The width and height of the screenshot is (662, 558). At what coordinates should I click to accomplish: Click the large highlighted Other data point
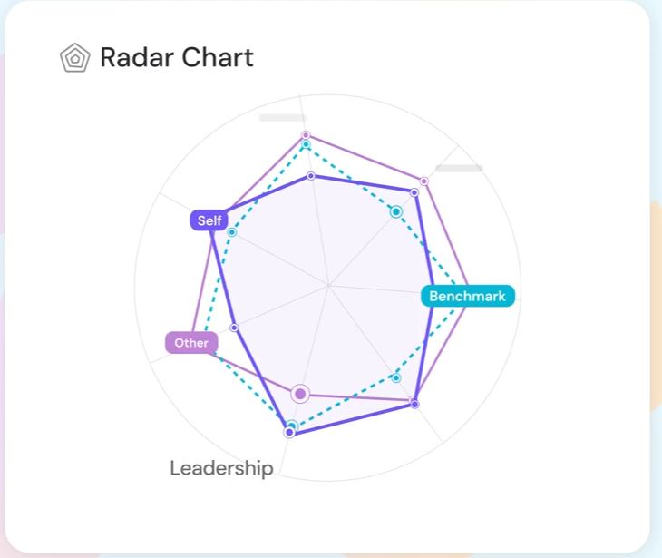pyautogui.click(x=300, y=394)
